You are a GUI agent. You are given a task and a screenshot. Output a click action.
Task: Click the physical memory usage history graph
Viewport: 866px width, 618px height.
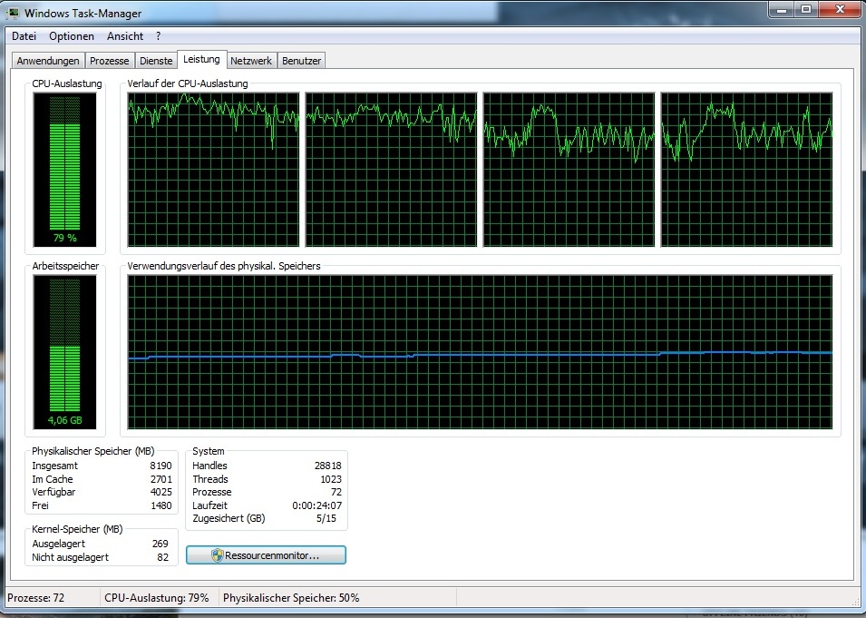tap(480, 352)
